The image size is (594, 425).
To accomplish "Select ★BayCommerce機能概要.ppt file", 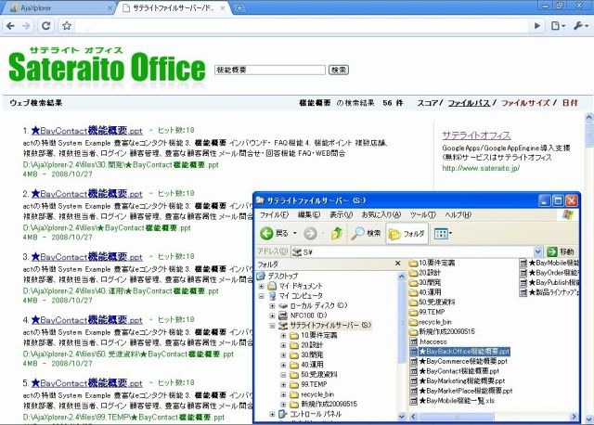I will (x=458, y=361).
